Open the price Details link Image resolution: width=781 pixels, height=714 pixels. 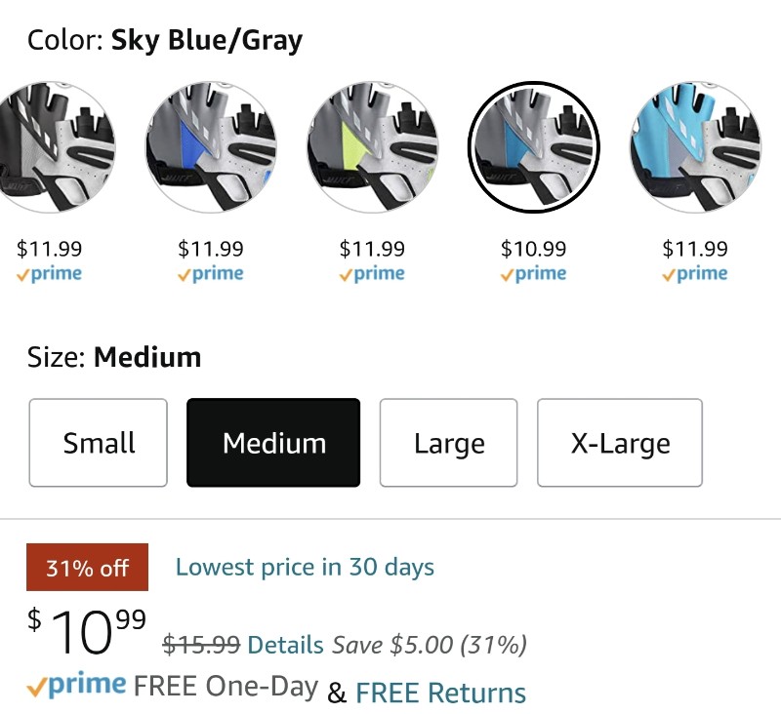[x=285, y=645]
